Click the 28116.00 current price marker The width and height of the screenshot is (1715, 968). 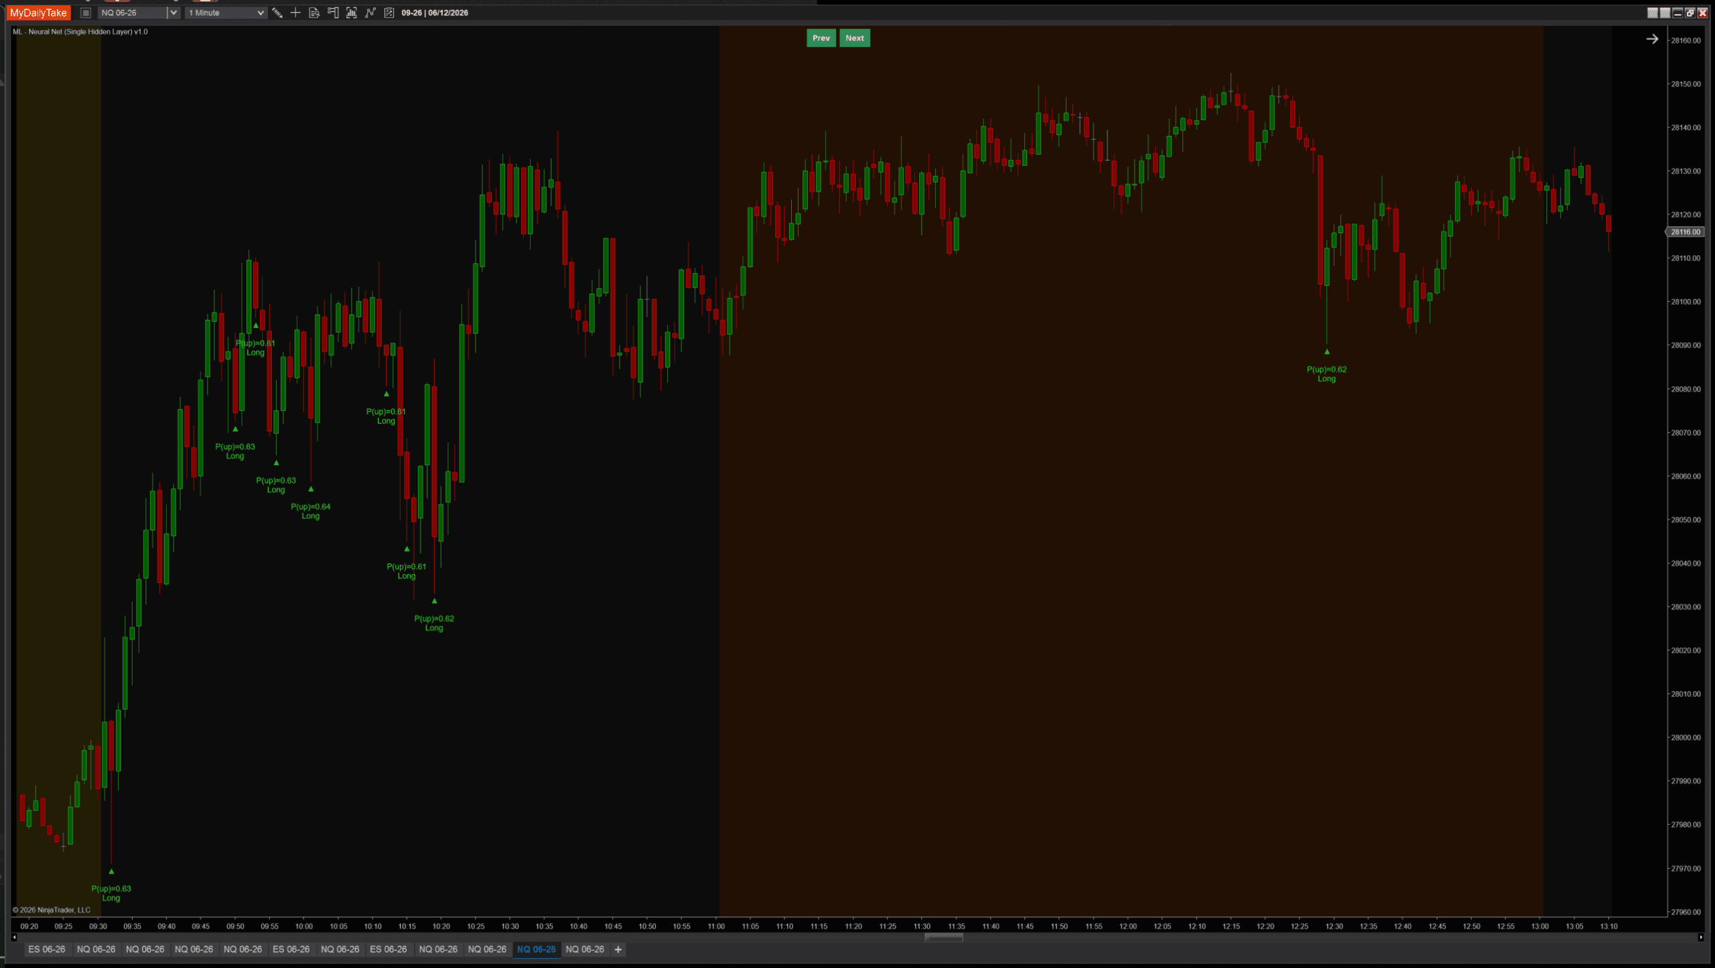pyautogui.click(x=1685, y=232)
